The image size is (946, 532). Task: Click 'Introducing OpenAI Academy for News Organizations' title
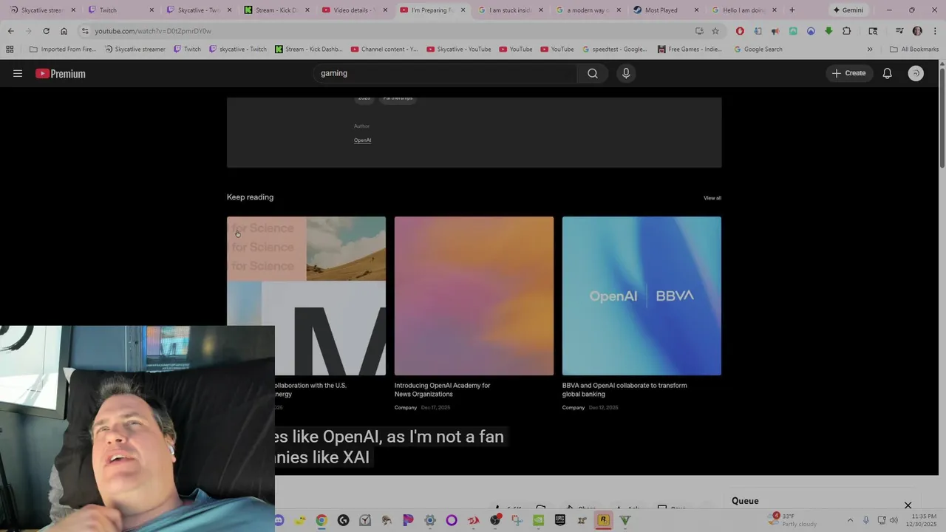442,389
